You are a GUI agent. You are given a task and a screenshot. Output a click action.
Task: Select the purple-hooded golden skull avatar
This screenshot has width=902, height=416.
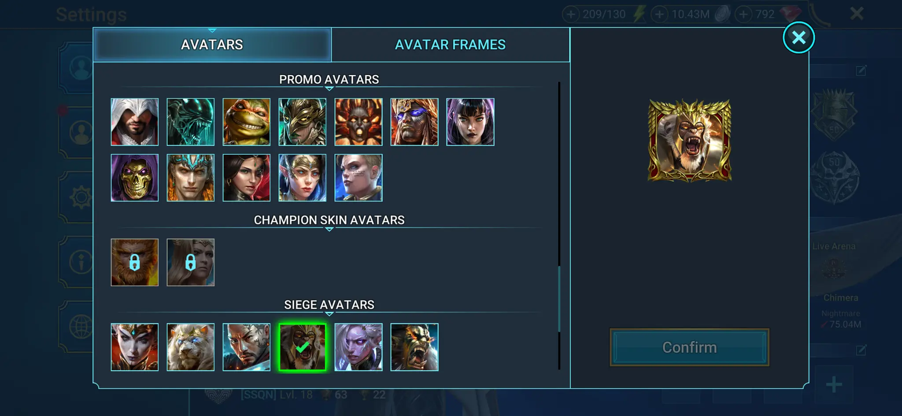pos(134,178)
